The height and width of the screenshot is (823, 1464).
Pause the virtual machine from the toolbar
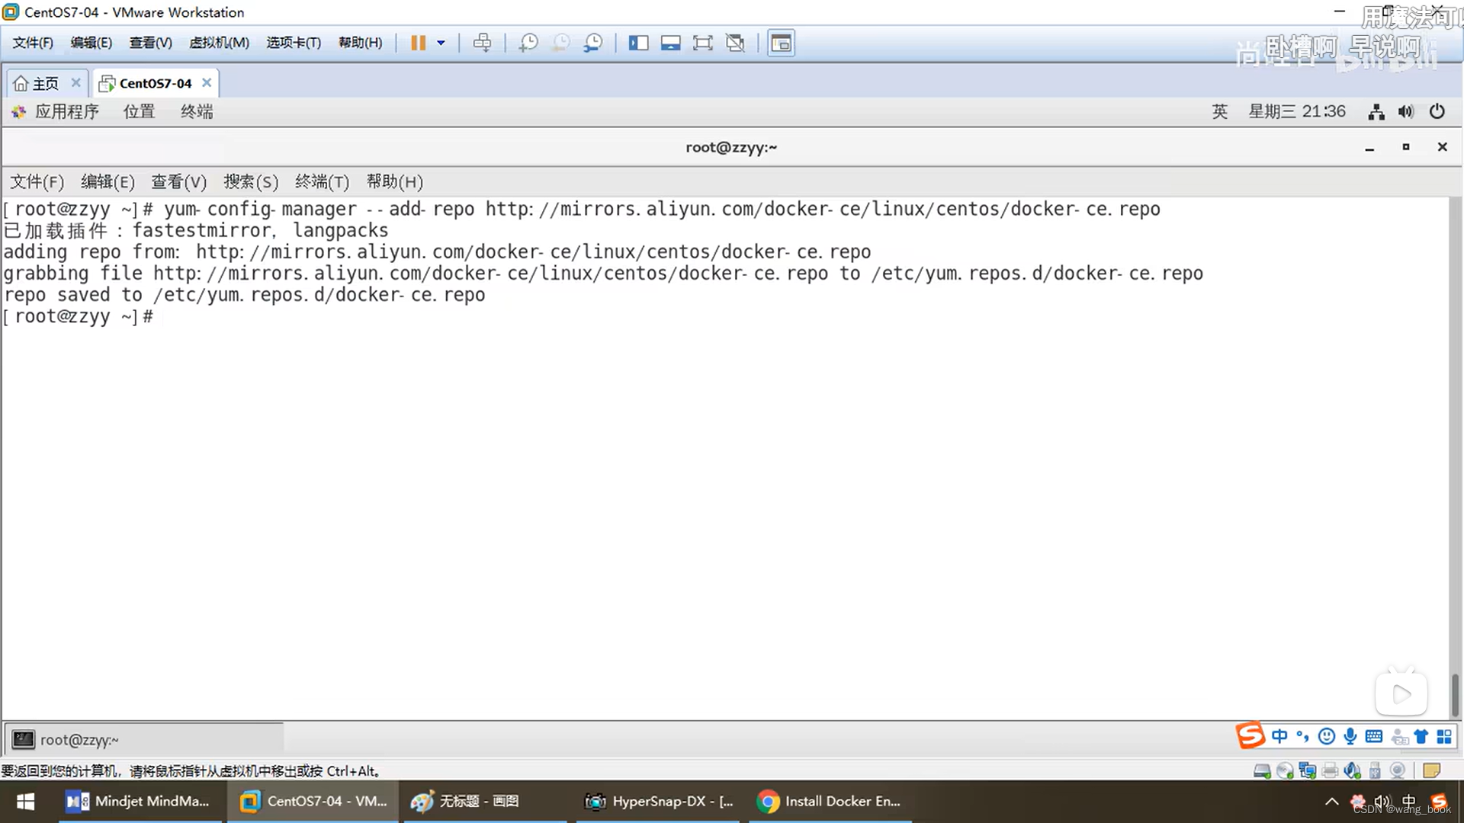tap(418, 43)
